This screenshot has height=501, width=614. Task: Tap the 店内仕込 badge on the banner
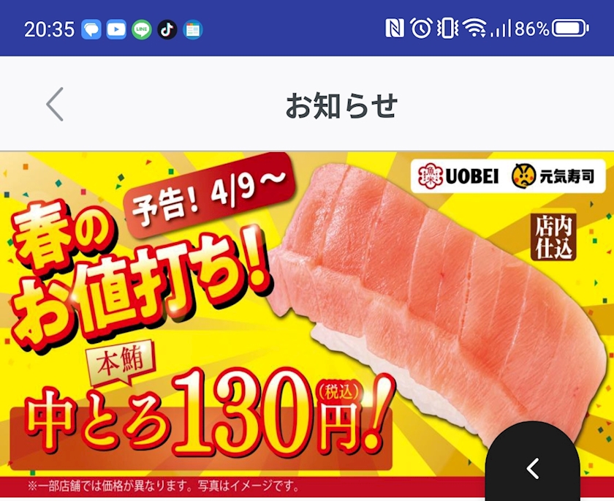tap(554, 237)
